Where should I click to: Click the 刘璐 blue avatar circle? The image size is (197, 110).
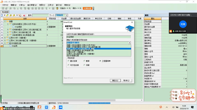coord(183,24)
